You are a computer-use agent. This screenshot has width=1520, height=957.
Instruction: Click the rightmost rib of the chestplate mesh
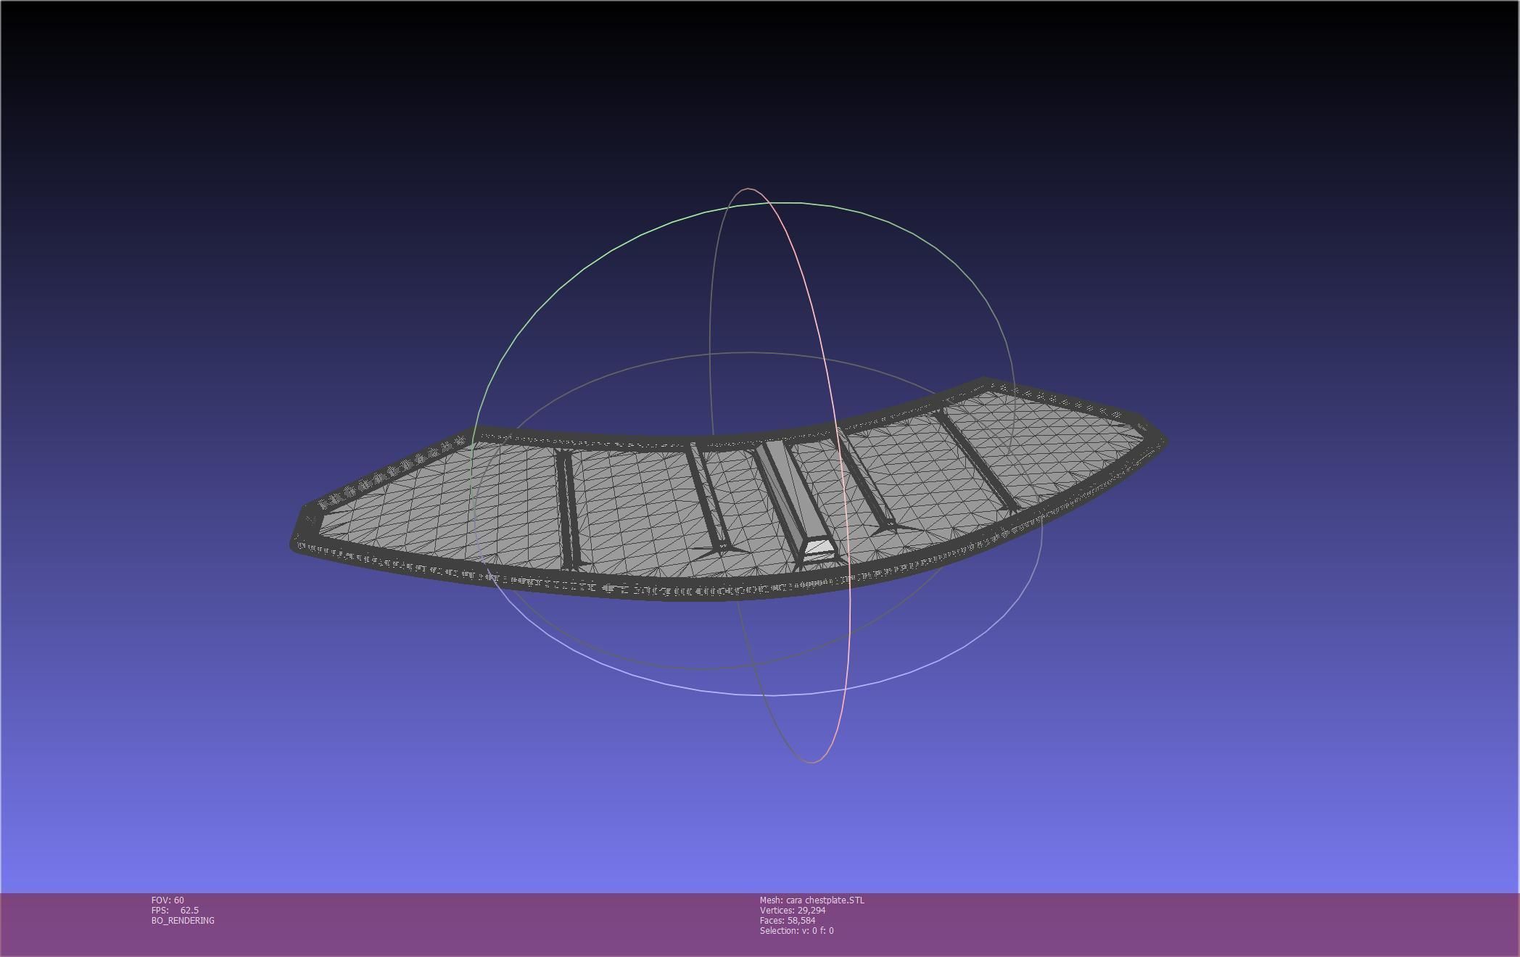coord(975,460)
